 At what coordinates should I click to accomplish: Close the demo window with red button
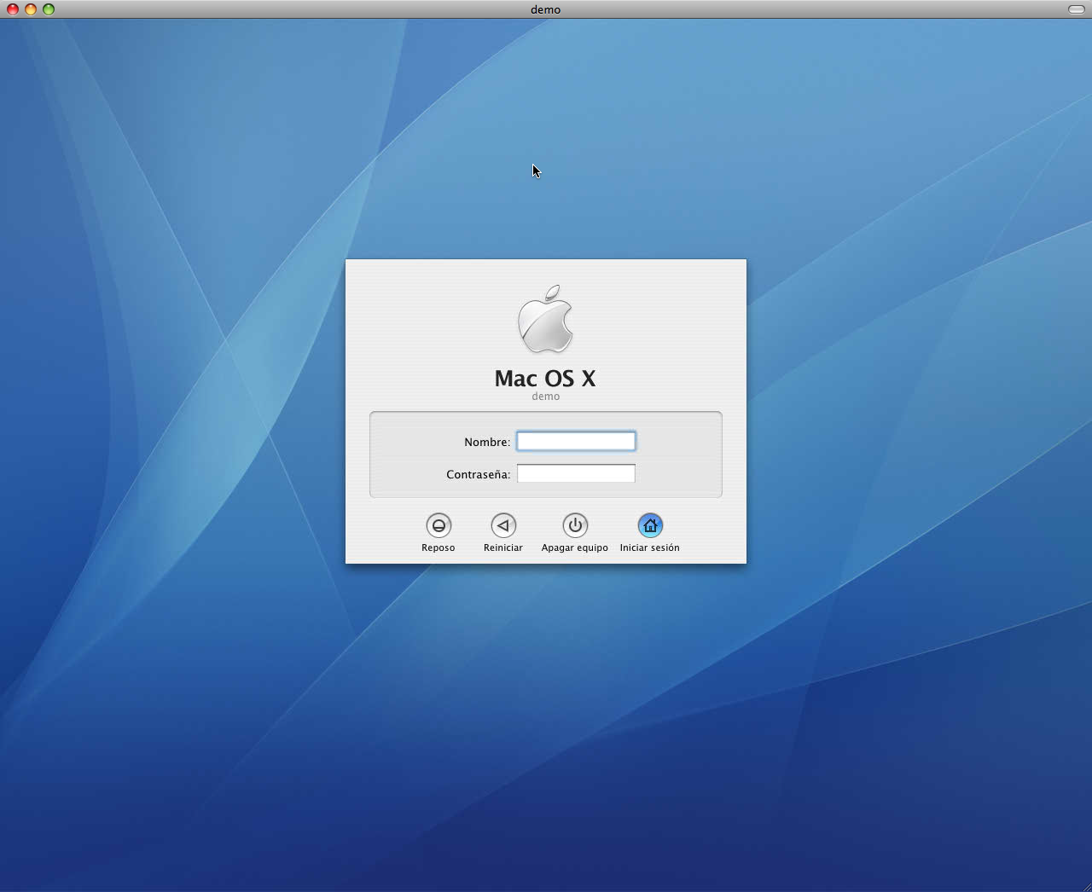pyautogui.click(x=13, y=9)
